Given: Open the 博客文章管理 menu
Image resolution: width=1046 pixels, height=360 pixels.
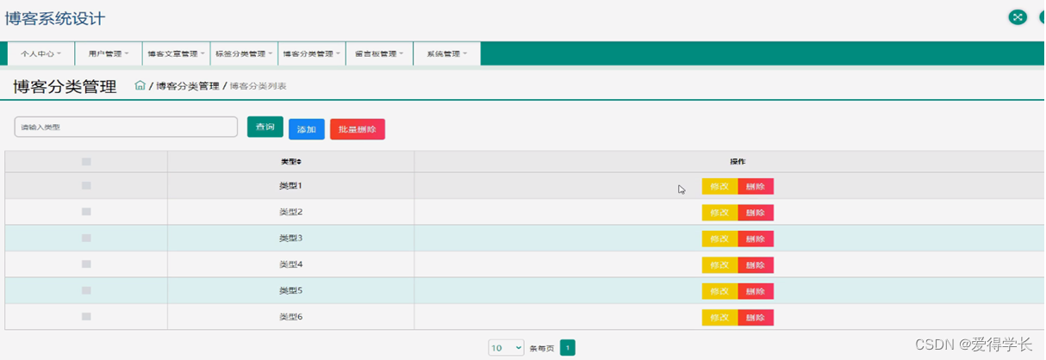Looking at the screenshot, I should tap(177, 53).
